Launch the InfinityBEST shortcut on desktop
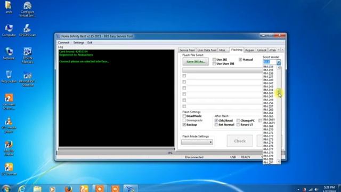The width and height of the screenshot is (341, 192). click(27, 79)
